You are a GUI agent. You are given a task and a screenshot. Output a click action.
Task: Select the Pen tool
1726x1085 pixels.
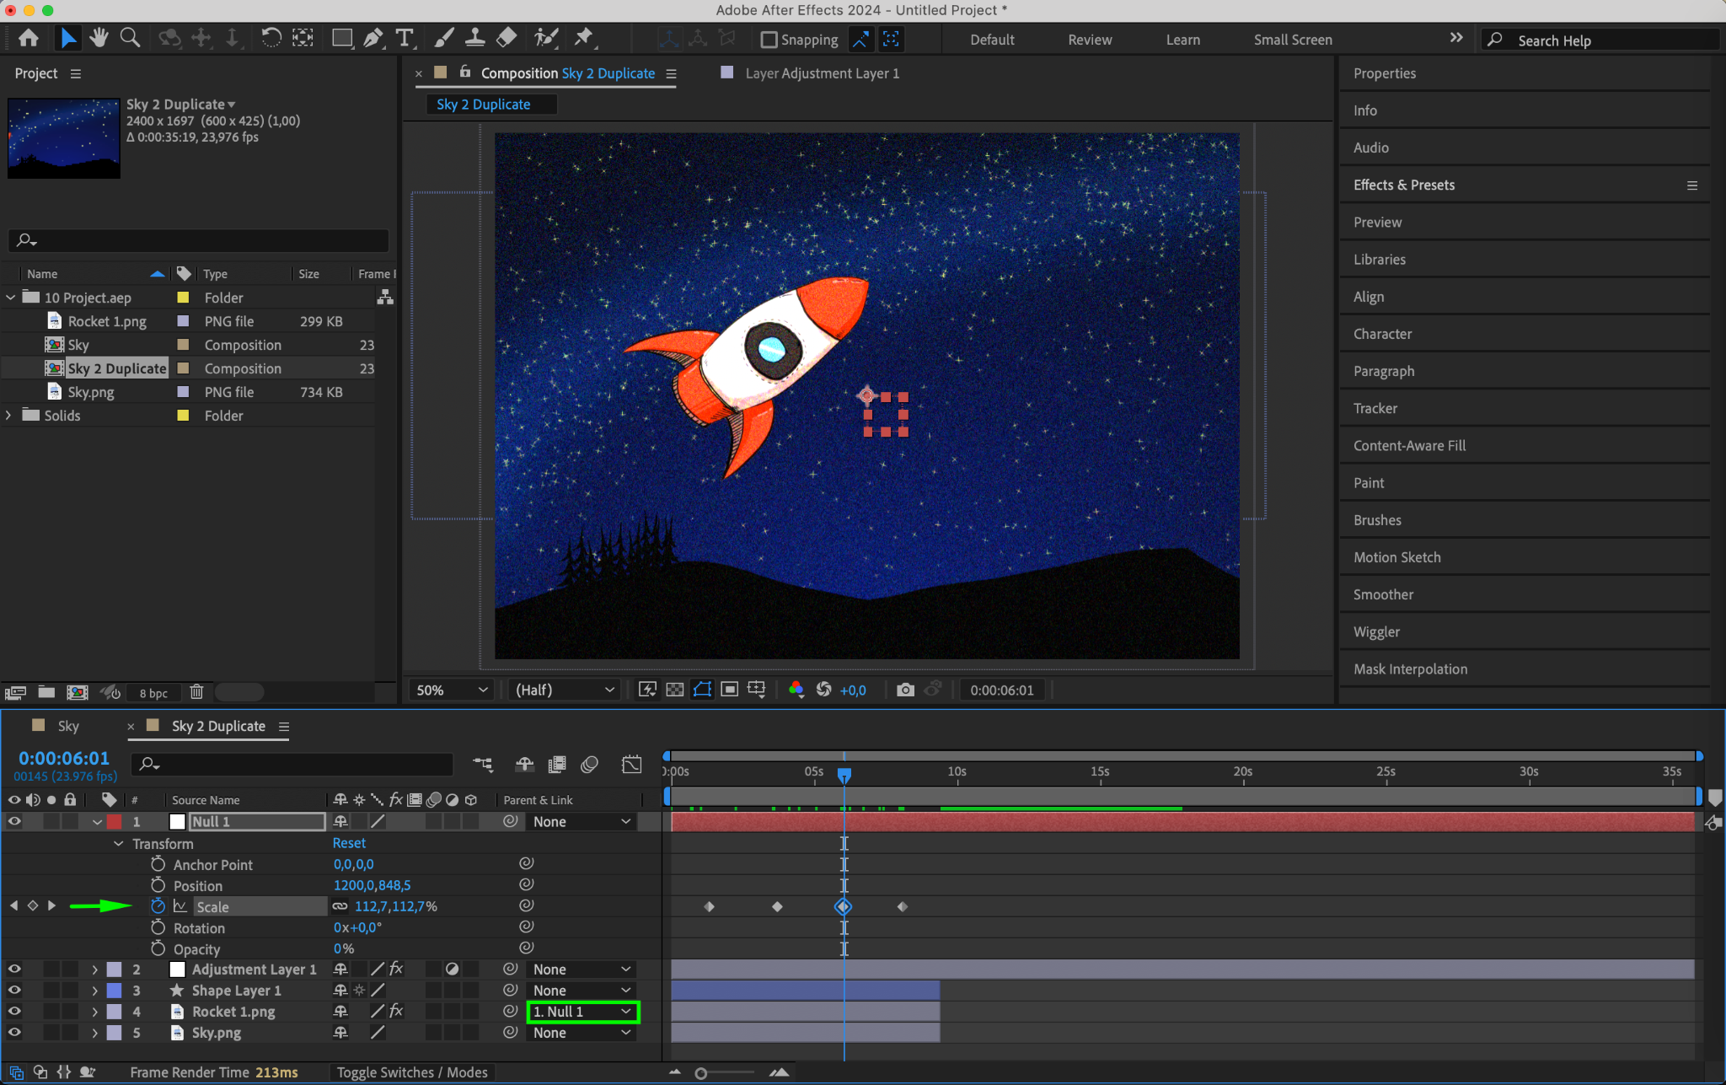pos(373,38)
